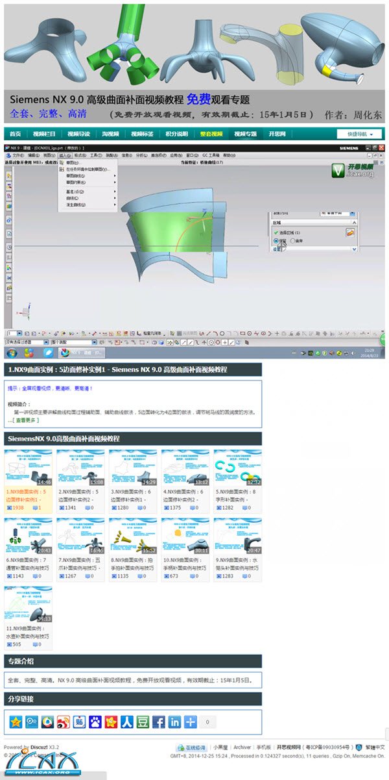This screenshot has height=780, width=389.
Task: Open video thumbnail 7 duration 16:46
Action: (80, 536)
